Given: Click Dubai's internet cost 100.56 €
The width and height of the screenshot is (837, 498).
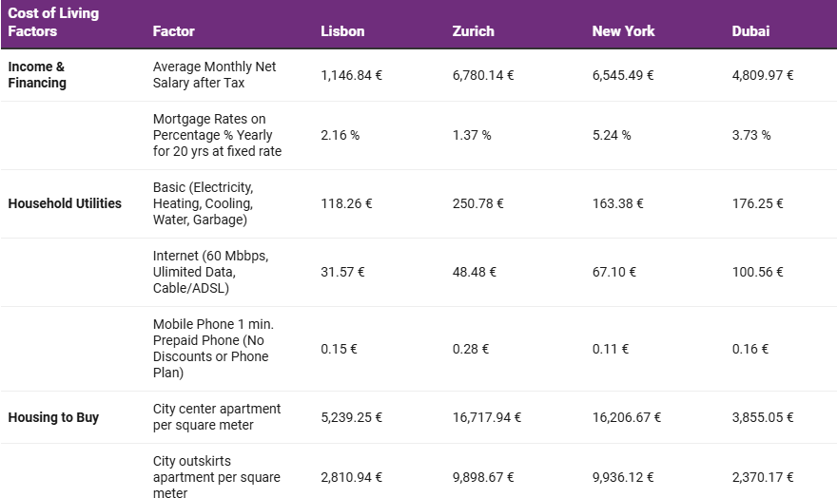Looking at the screenshot, I should 757,272.
